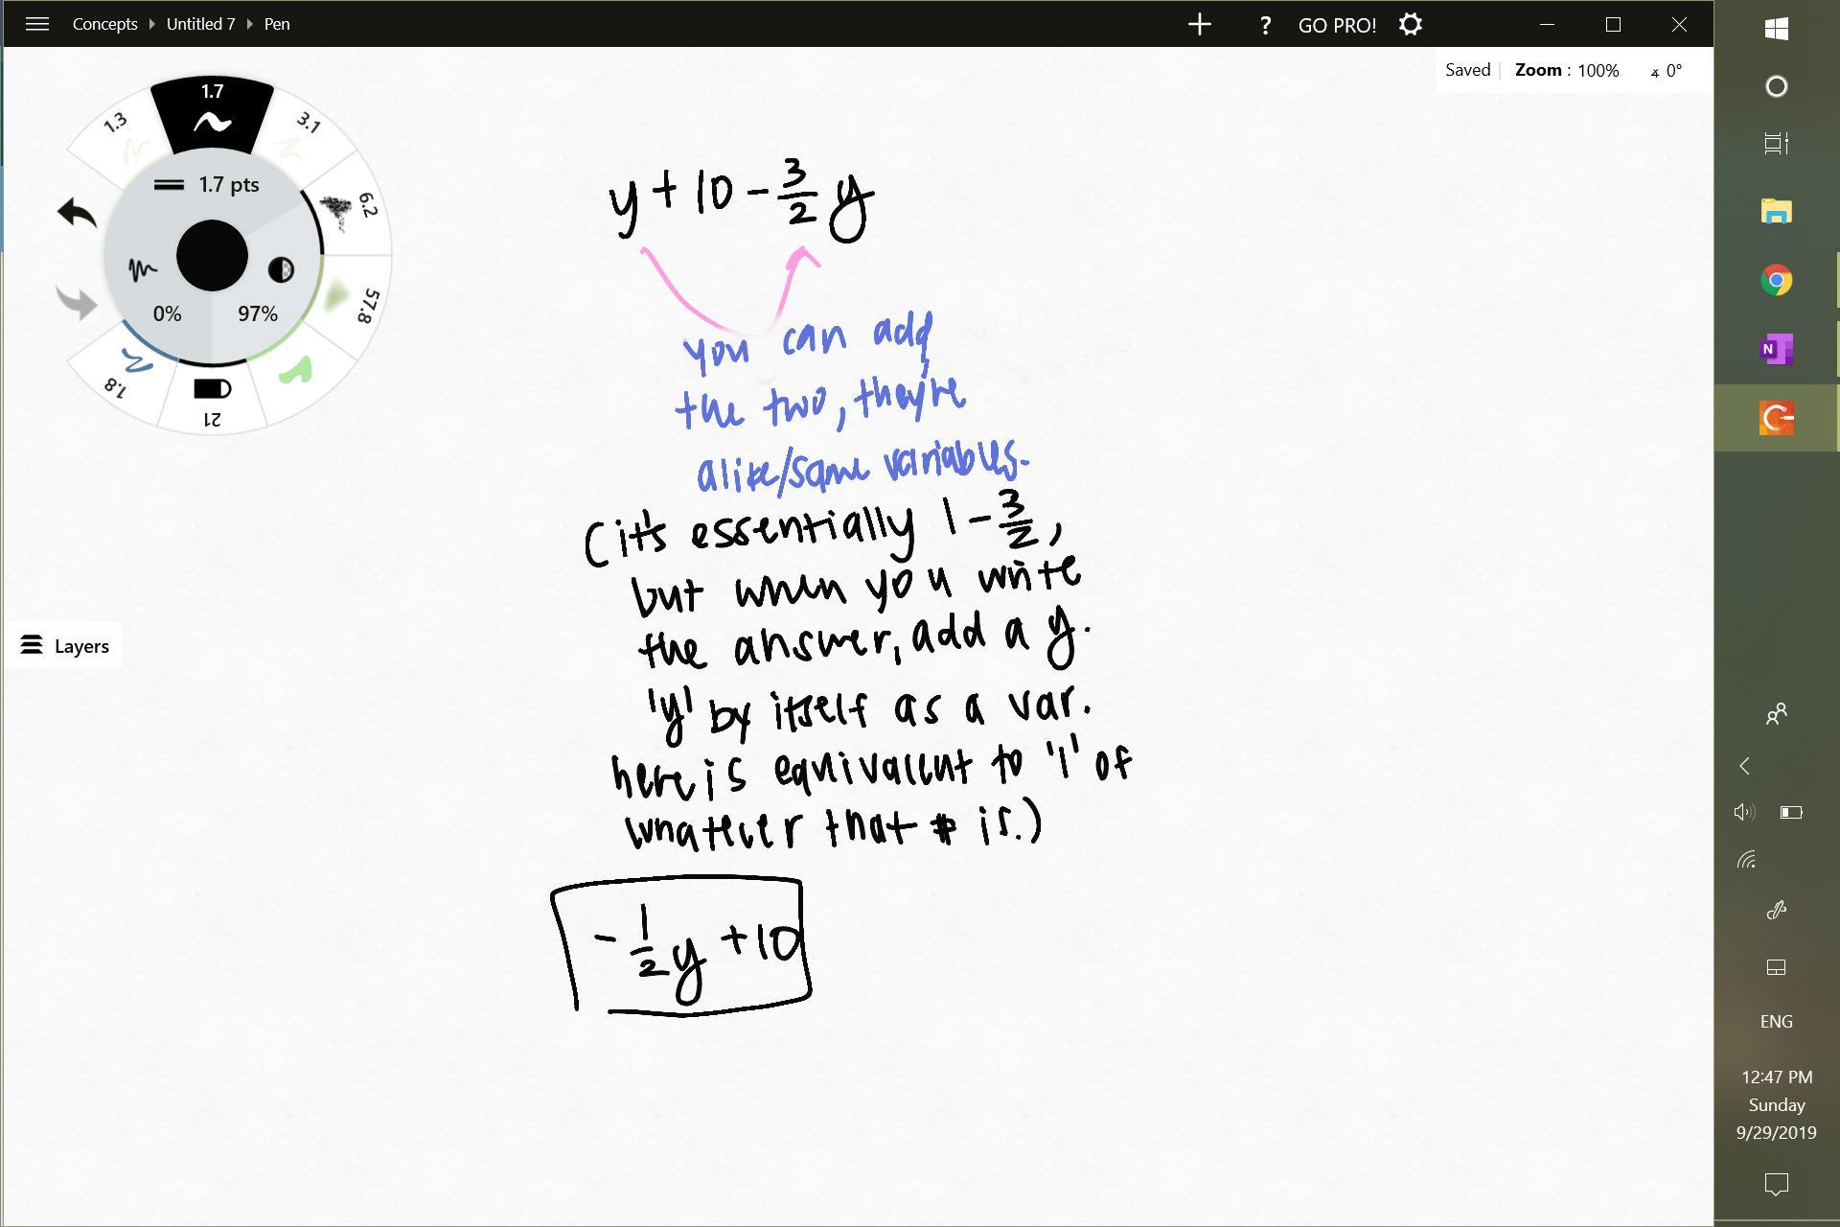The image size is (1840, 1227).
Task: Undo the last stroke
Action: [x=77, y=213]
